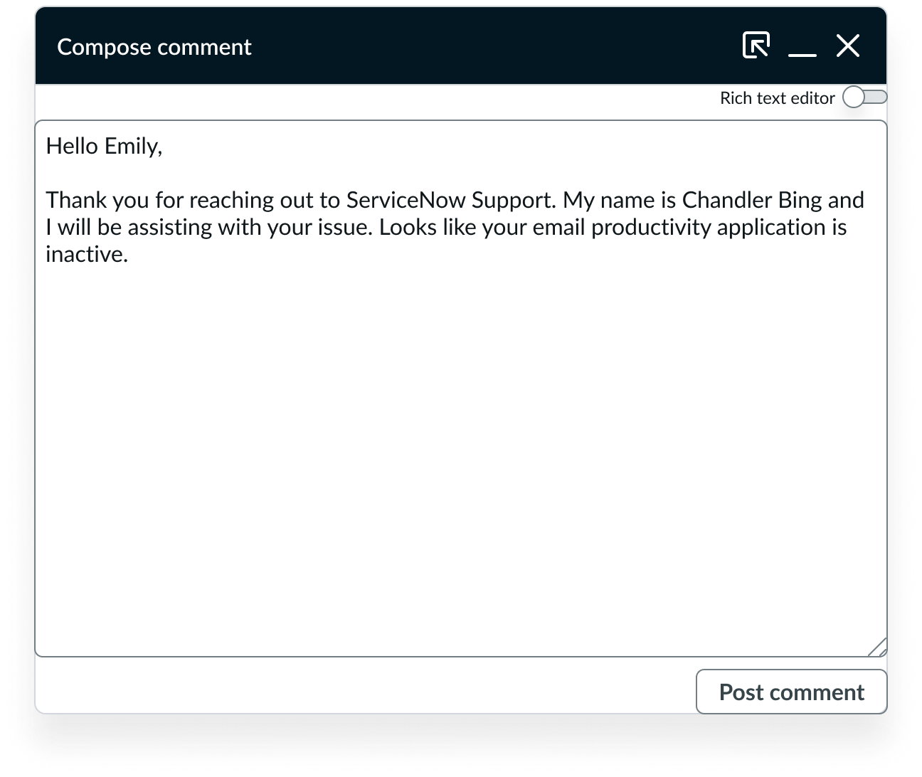This screenshot has height=777, width=922.
Task: Place cursor on "Hello Emily," line
Action: pyautogui.click(x=104, y=146)
